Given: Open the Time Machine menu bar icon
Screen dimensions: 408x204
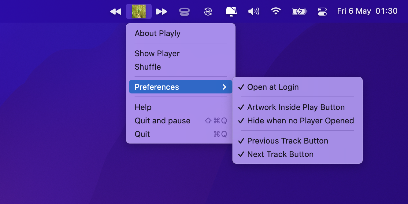Looking at the screenshot, I should pos(208,12).
